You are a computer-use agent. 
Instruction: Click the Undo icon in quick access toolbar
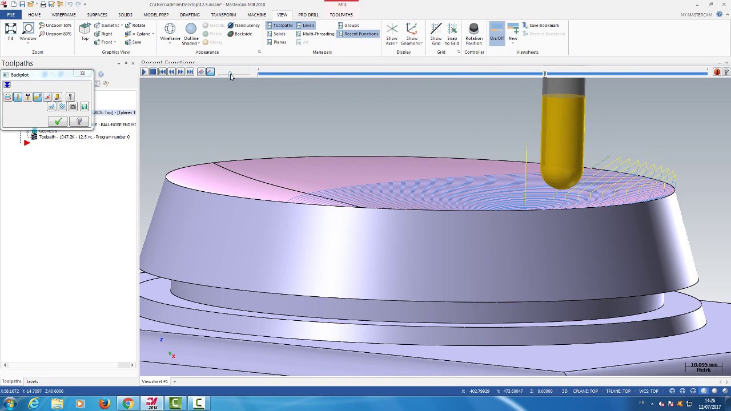[70, 5]
